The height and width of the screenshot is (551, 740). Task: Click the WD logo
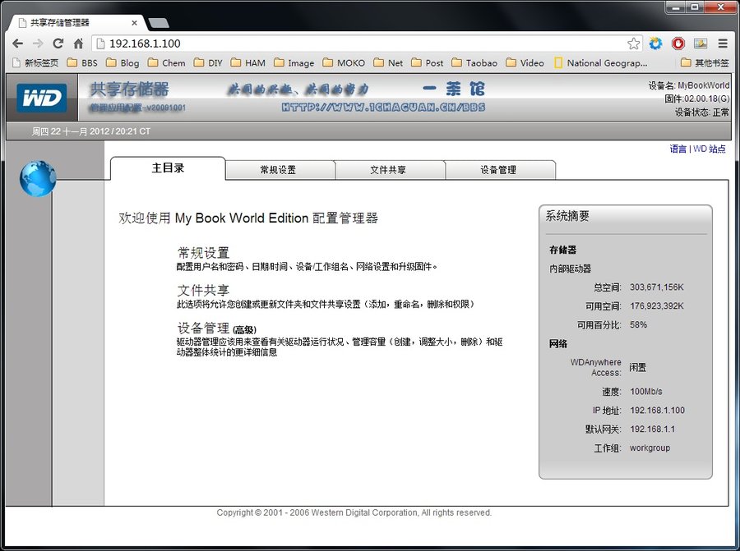click(x=42, y=98)
